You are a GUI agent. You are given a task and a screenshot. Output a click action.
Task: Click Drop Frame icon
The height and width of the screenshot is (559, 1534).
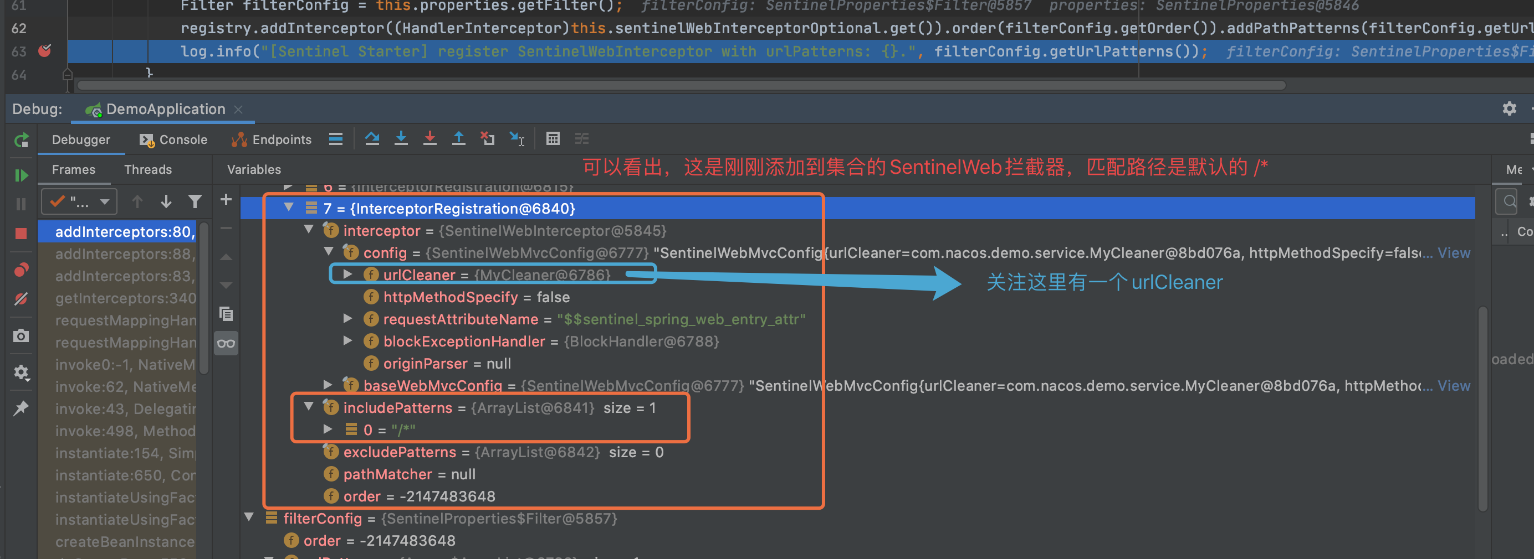[x=488, y=138]
